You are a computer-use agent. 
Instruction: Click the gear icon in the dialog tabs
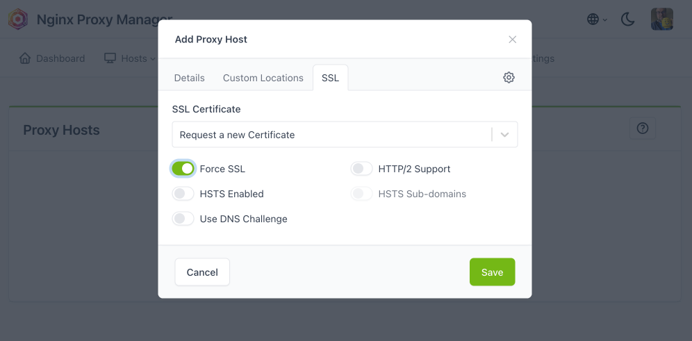pos(509,78)
